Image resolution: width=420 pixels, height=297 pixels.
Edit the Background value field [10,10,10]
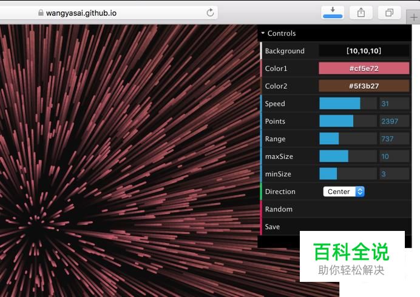tap(364, 51)
